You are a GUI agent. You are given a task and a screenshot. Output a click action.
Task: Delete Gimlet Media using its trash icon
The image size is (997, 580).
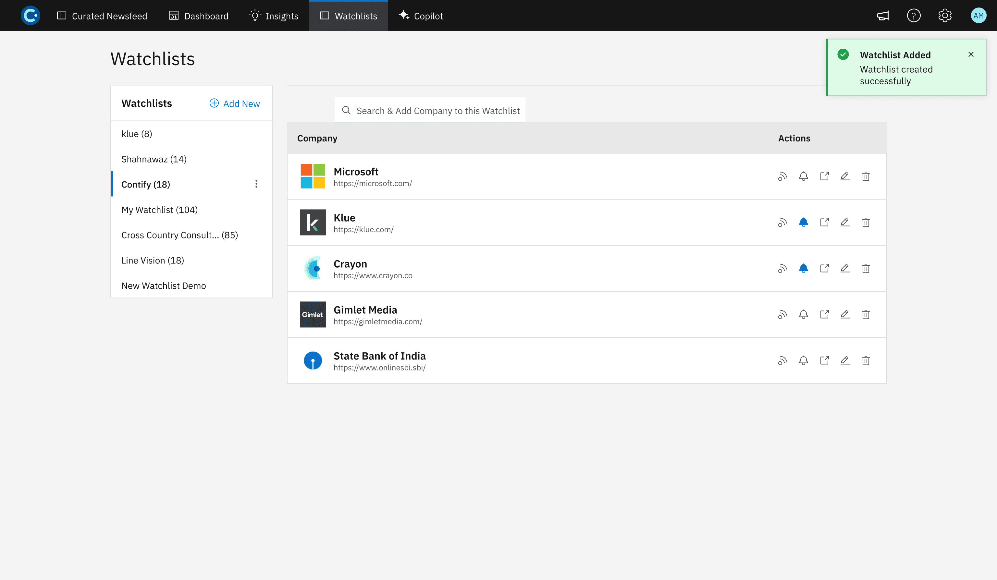[866, 314]
